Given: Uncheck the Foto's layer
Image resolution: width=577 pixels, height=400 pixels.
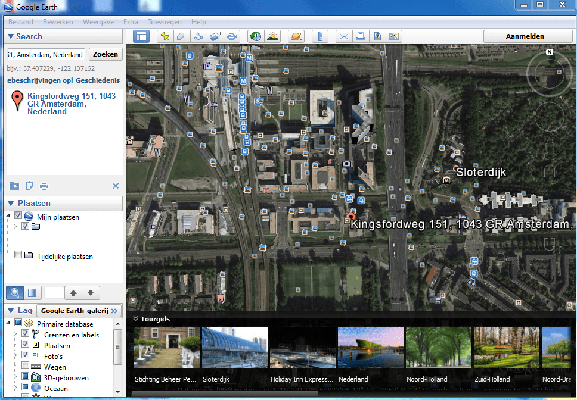Looking at the screenshot, I should click(x=25, y=354).
